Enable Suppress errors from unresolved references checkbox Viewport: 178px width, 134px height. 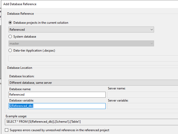point(7,130)
